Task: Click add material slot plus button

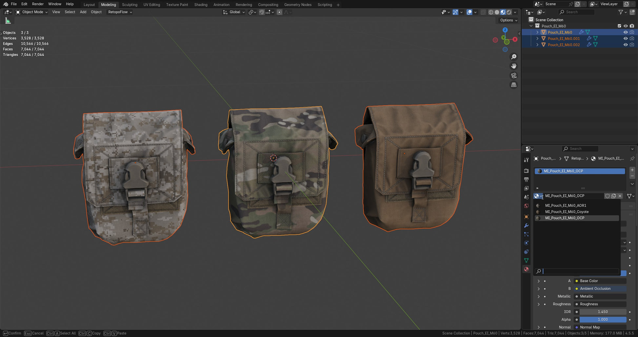Action: (632, 170)
